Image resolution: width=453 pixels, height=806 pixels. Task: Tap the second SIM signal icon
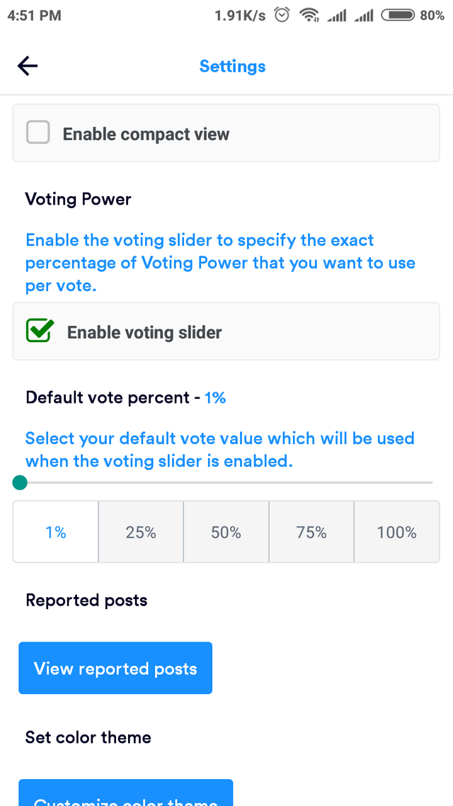(x=362, y=14)
